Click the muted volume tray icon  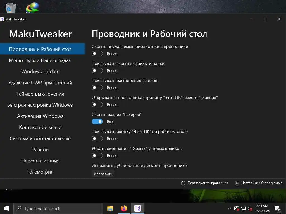250,208
